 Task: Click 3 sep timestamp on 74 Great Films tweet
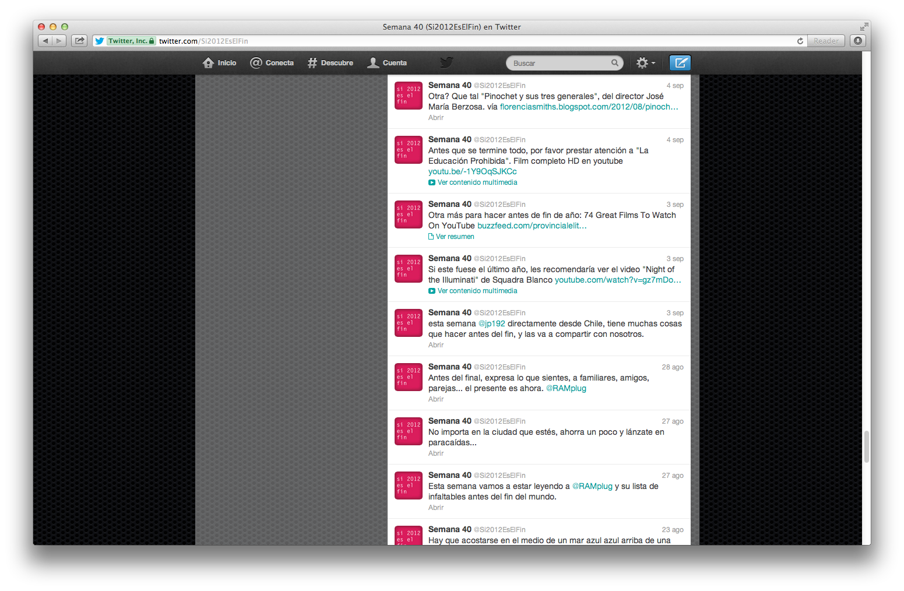675,205
